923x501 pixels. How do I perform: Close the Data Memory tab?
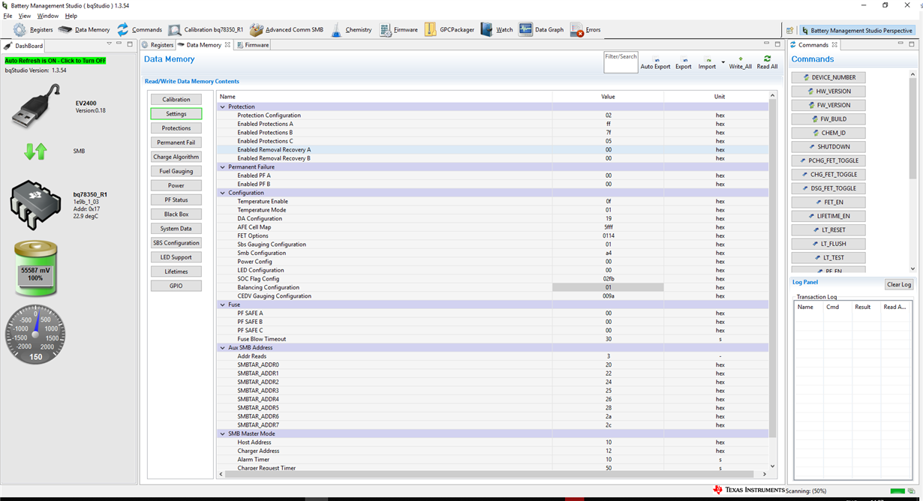(227, 45)
